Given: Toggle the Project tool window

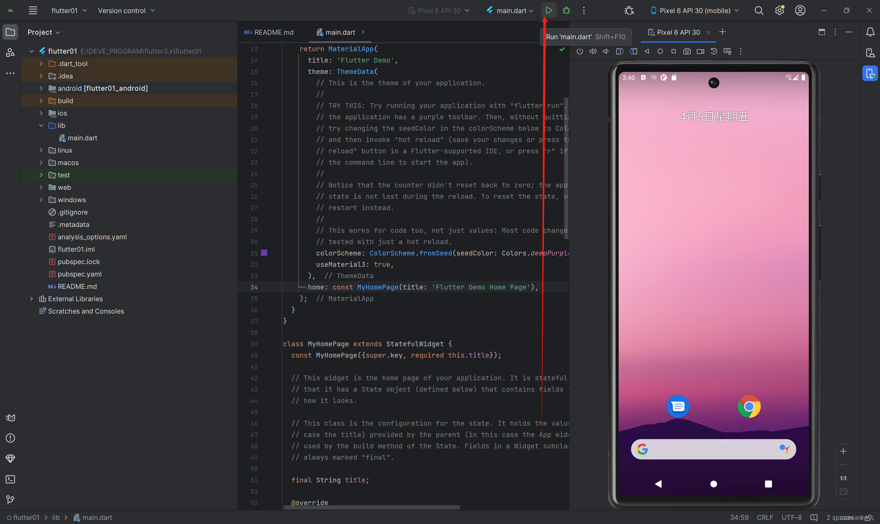Looking at the screenshot, I should [10, 32].
